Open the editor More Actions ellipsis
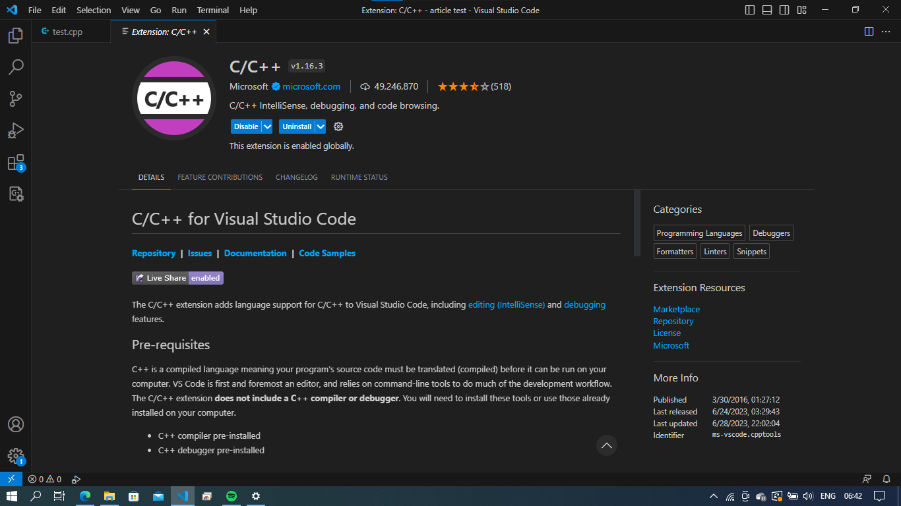901x506 pixels. tap(886, 32)
